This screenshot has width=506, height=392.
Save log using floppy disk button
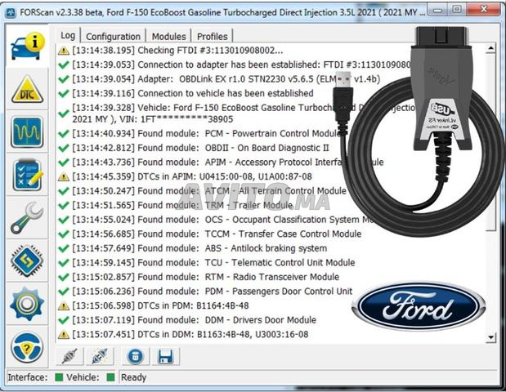pos(166,357)
